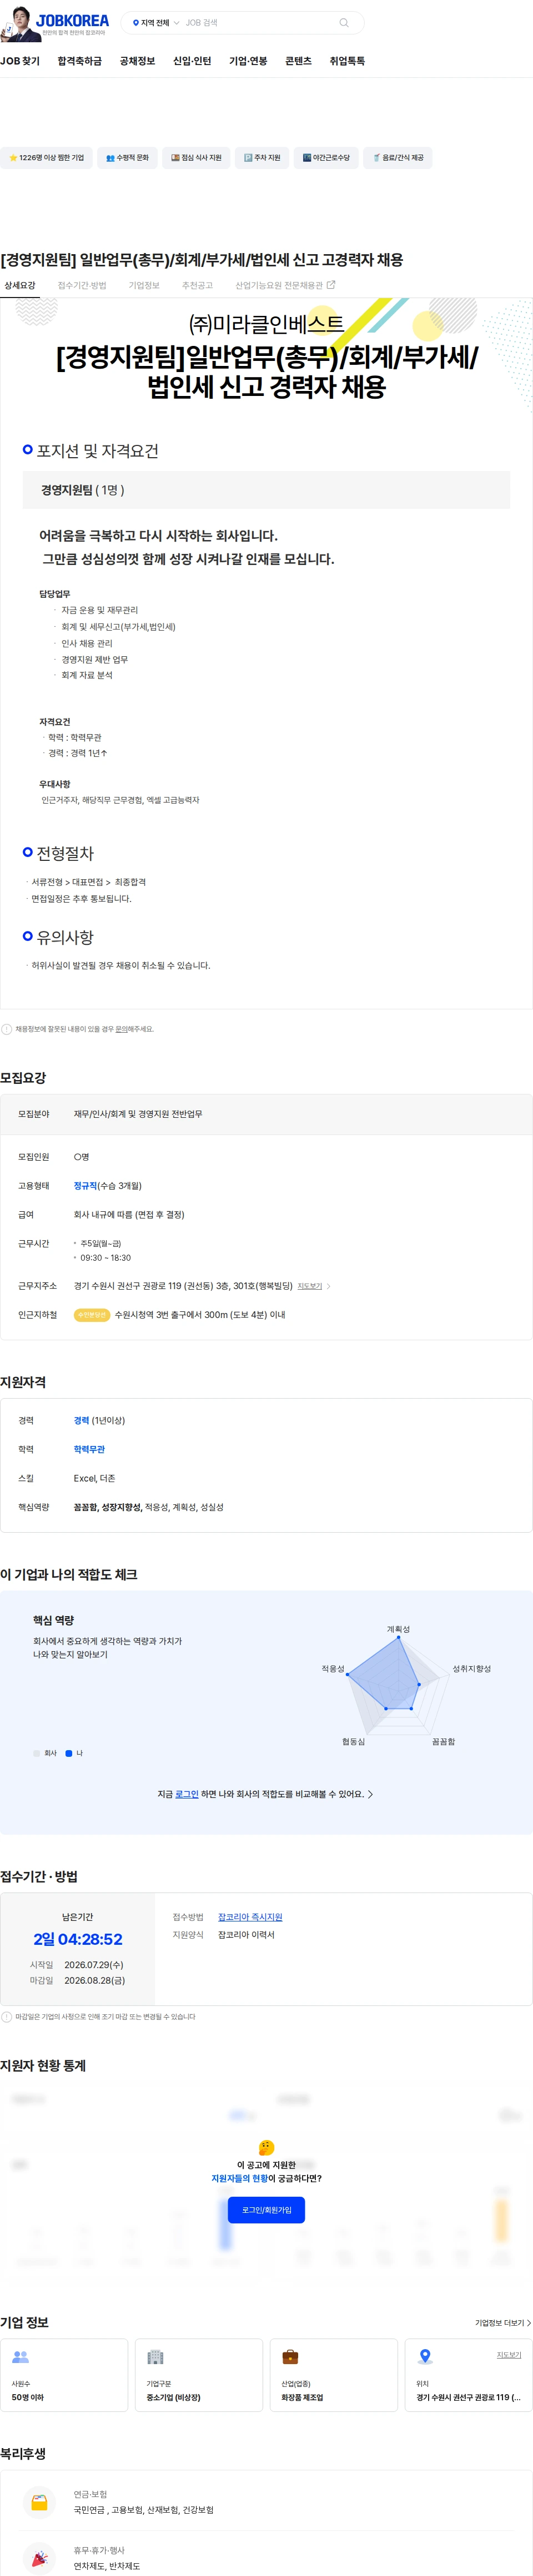Select the 기업·연봉 navigation item

point(249,61)
